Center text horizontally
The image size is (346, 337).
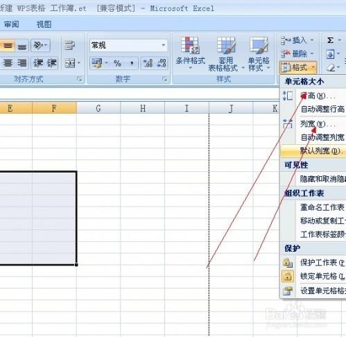tap(8, 63)
